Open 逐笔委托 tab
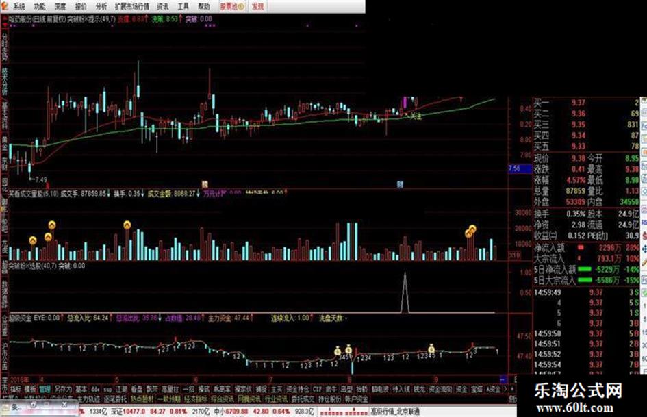 point(115,399)
